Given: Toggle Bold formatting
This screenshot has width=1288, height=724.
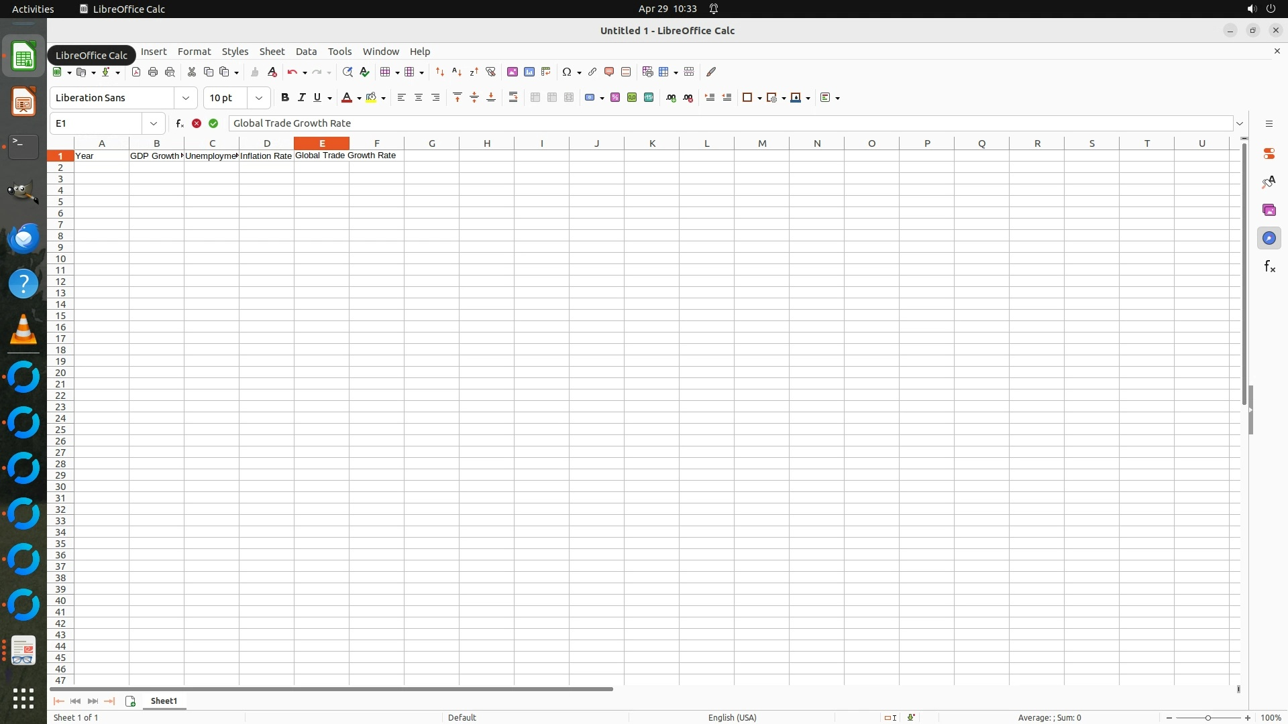Looking at the screenshot, I should 284,98.
